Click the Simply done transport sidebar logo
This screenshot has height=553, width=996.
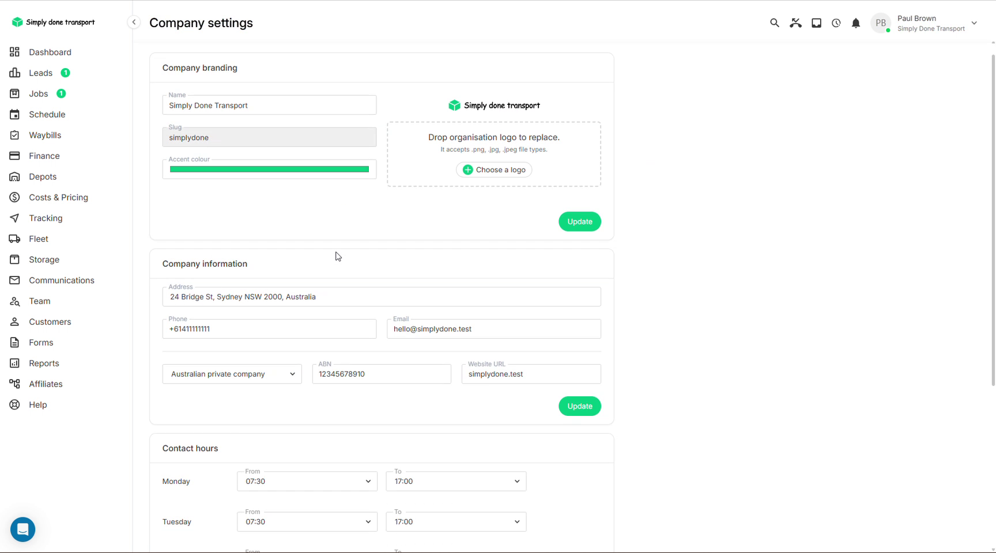(x=53, y=22)
